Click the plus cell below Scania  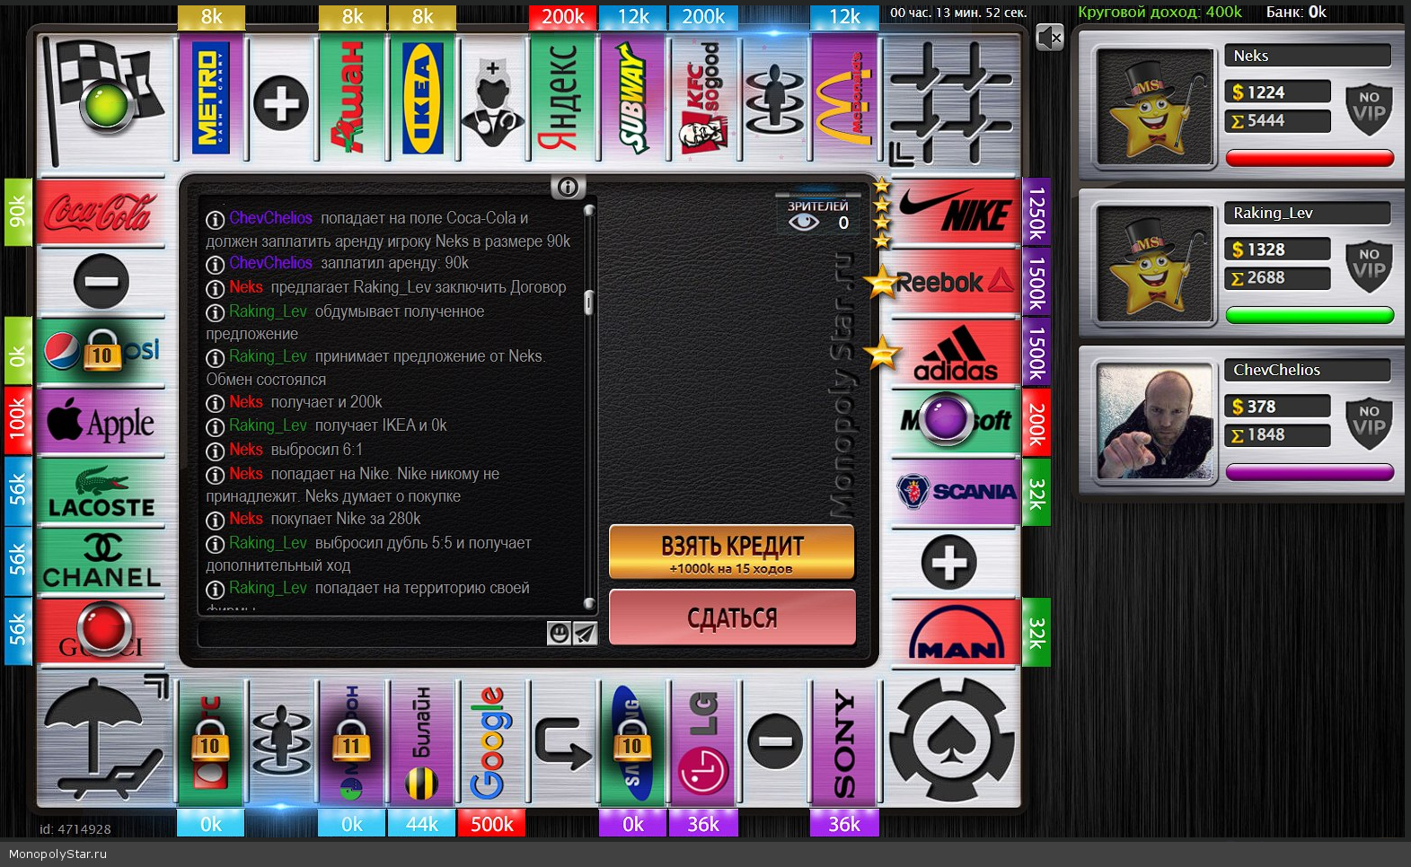point(956,562)
